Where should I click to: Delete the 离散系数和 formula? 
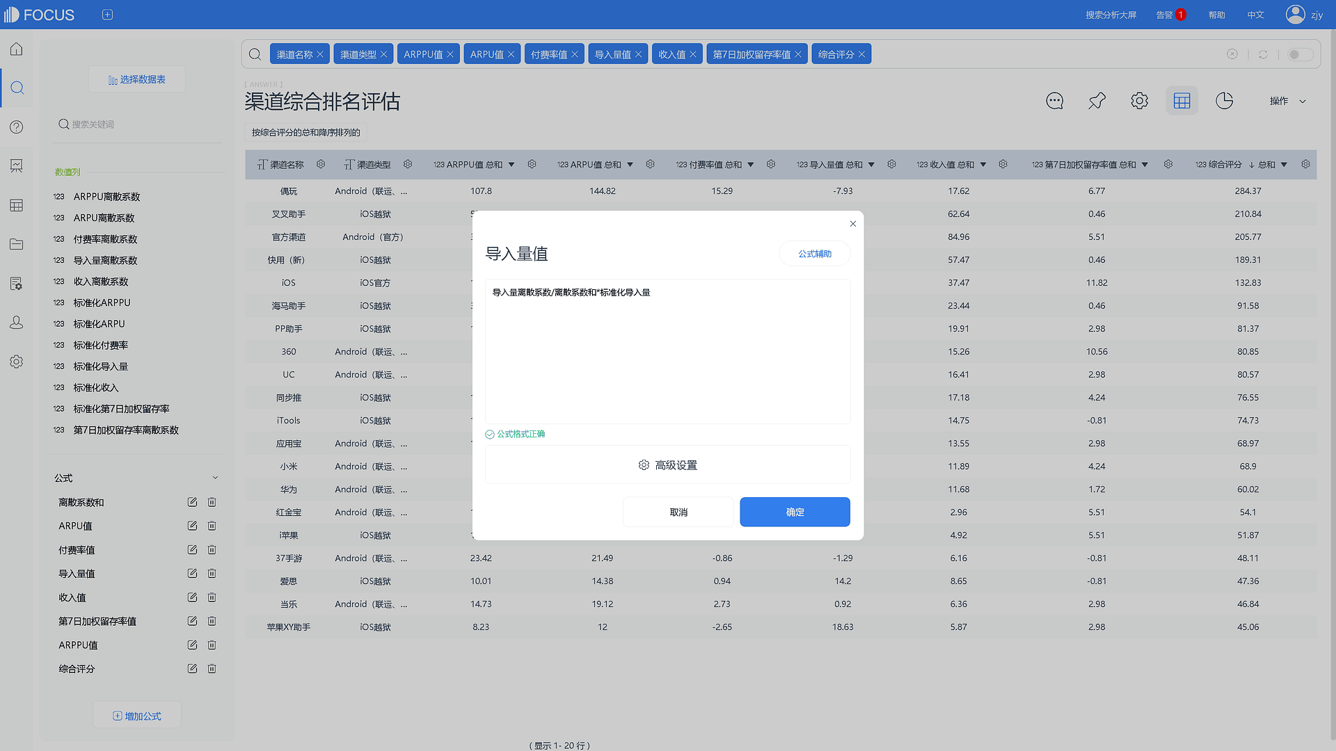[x=212, y=502]
